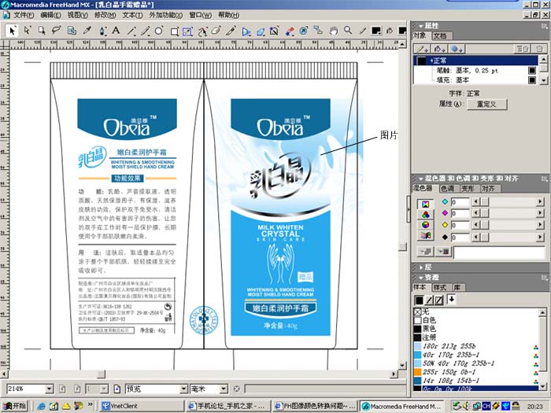Viewport: 551px width, 413px height.
Task: Select the Page tool
Action: tap(42, 31)
